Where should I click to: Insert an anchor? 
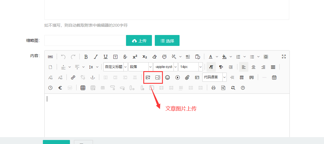coord(93,77)
